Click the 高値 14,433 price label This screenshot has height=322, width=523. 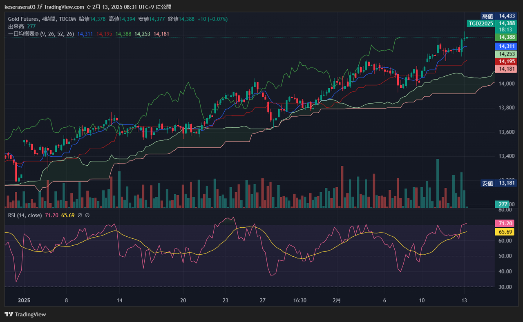coord(499,16)
